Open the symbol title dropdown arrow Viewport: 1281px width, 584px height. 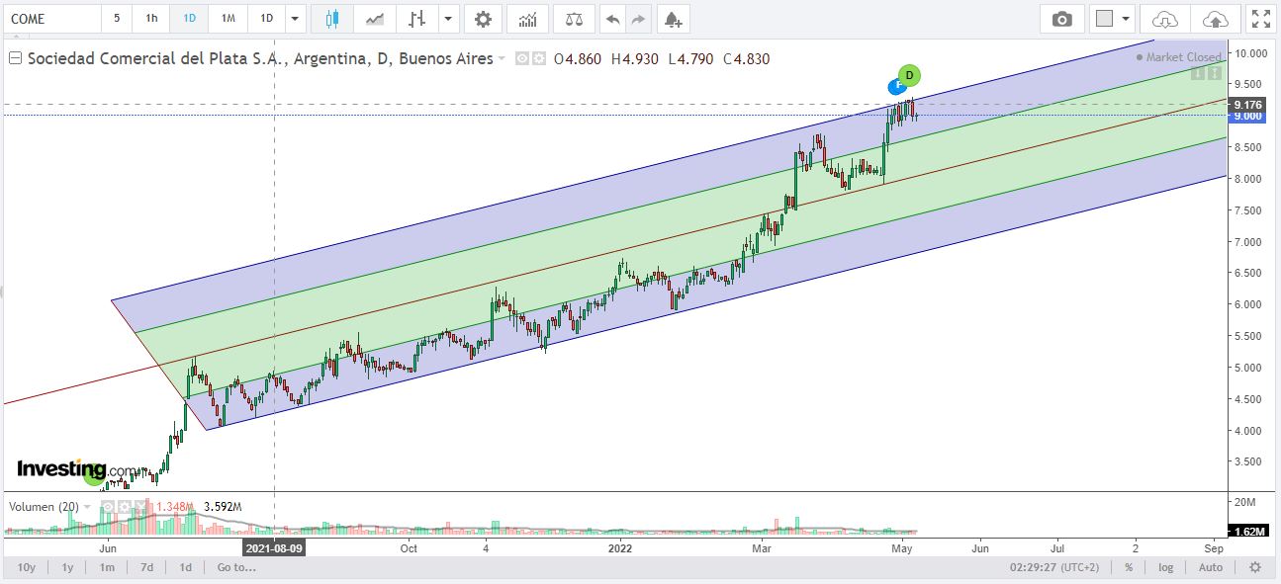click(503, 59)
